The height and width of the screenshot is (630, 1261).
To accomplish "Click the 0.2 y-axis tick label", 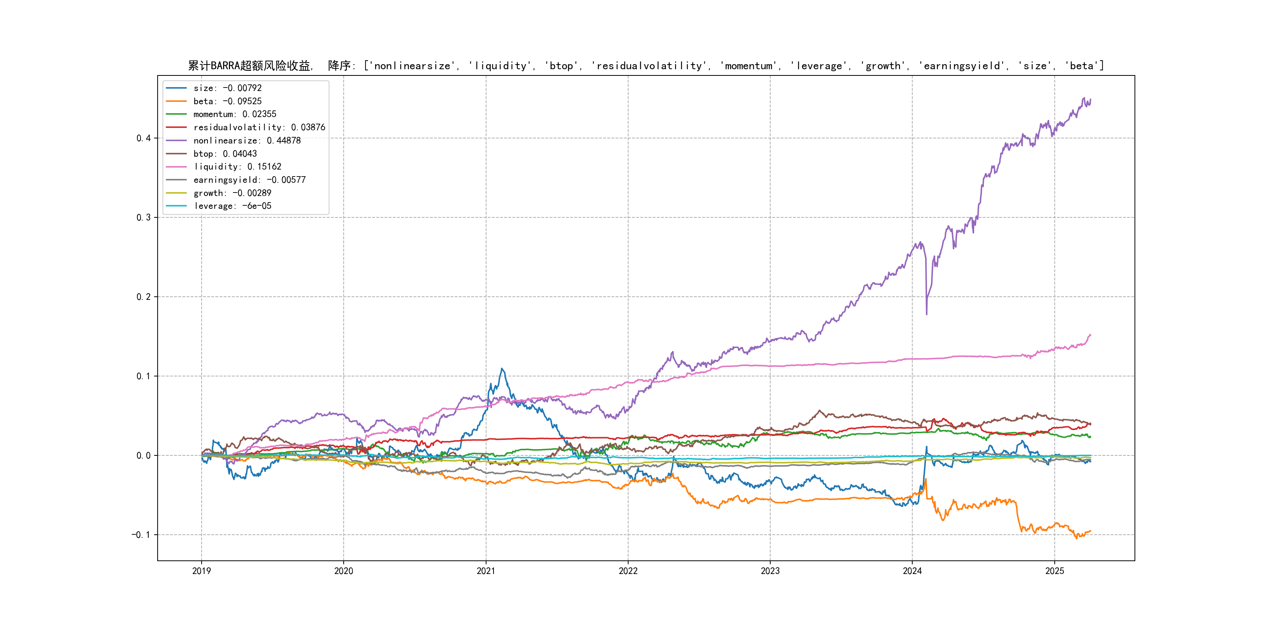I will (x=144, y=297).
